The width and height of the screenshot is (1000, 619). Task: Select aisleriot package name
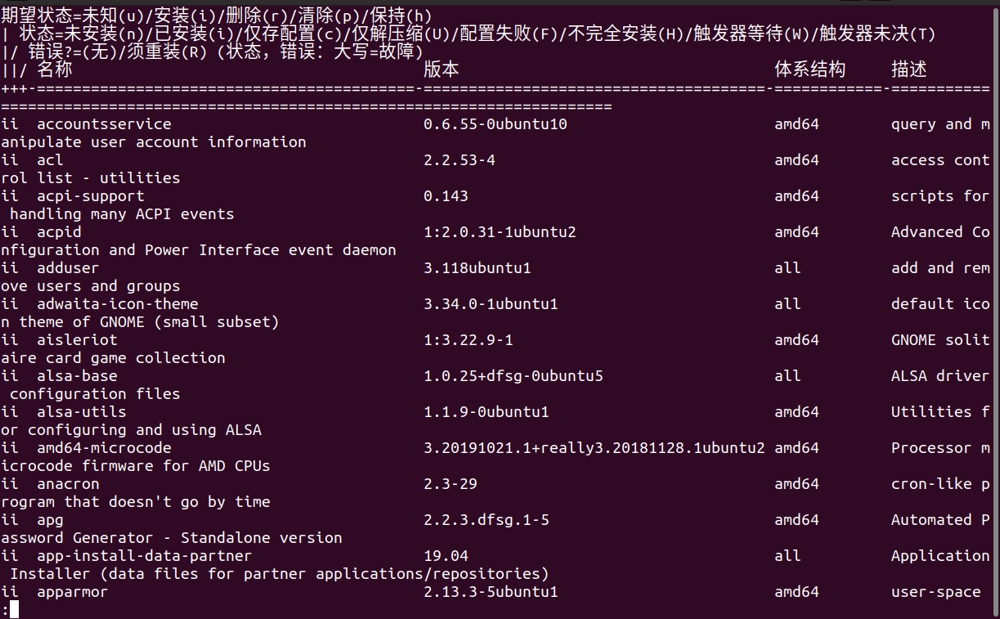click(77, 340)
